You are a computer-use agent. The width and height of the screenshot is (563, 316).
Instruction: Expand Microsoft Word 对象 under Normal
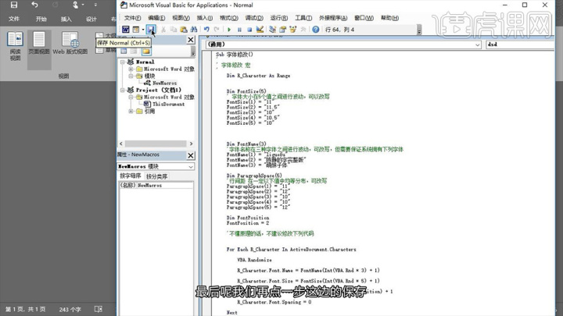(131, 69)
